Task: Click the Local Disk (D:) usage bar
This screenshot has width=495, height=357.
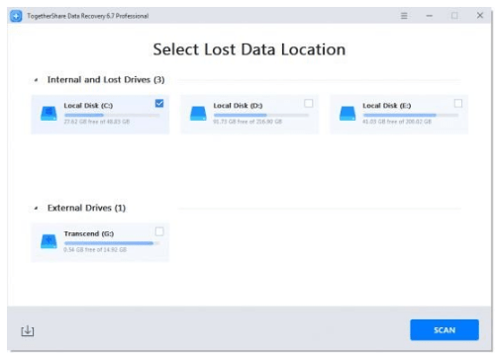Action: coord(261,115)
